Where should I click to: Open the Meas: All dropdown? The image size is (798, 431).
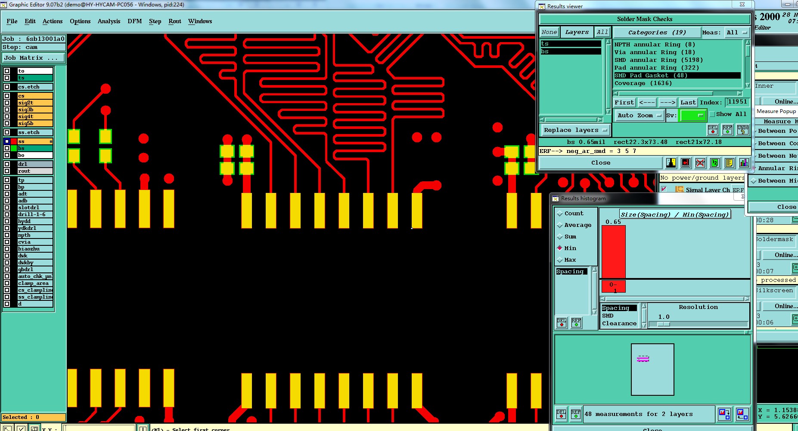(x=736, y=33)
